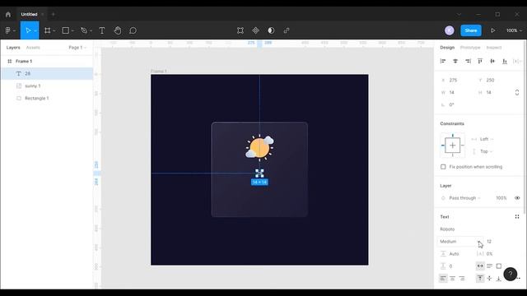Align selection right
527x296 pixels.
click(x=468, y=61)
